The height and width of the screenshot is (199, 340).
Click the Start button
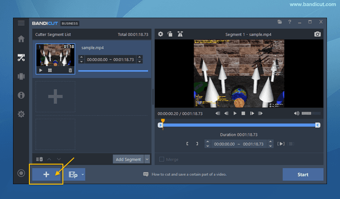coord(303,174)
